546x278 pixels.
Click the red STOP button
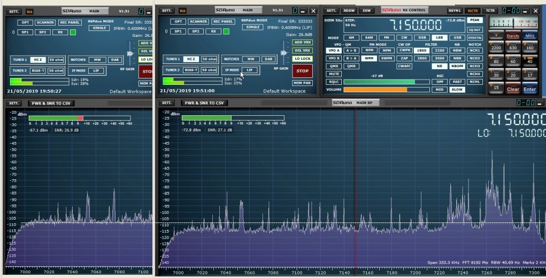click(302, 71)
